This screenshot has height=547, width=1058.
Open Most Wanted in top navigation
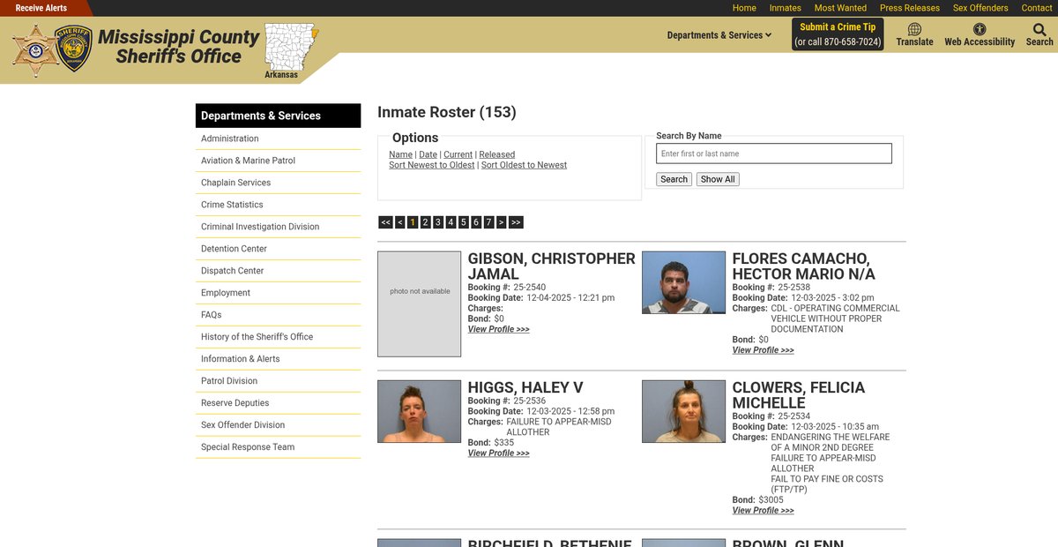point(840,8)
